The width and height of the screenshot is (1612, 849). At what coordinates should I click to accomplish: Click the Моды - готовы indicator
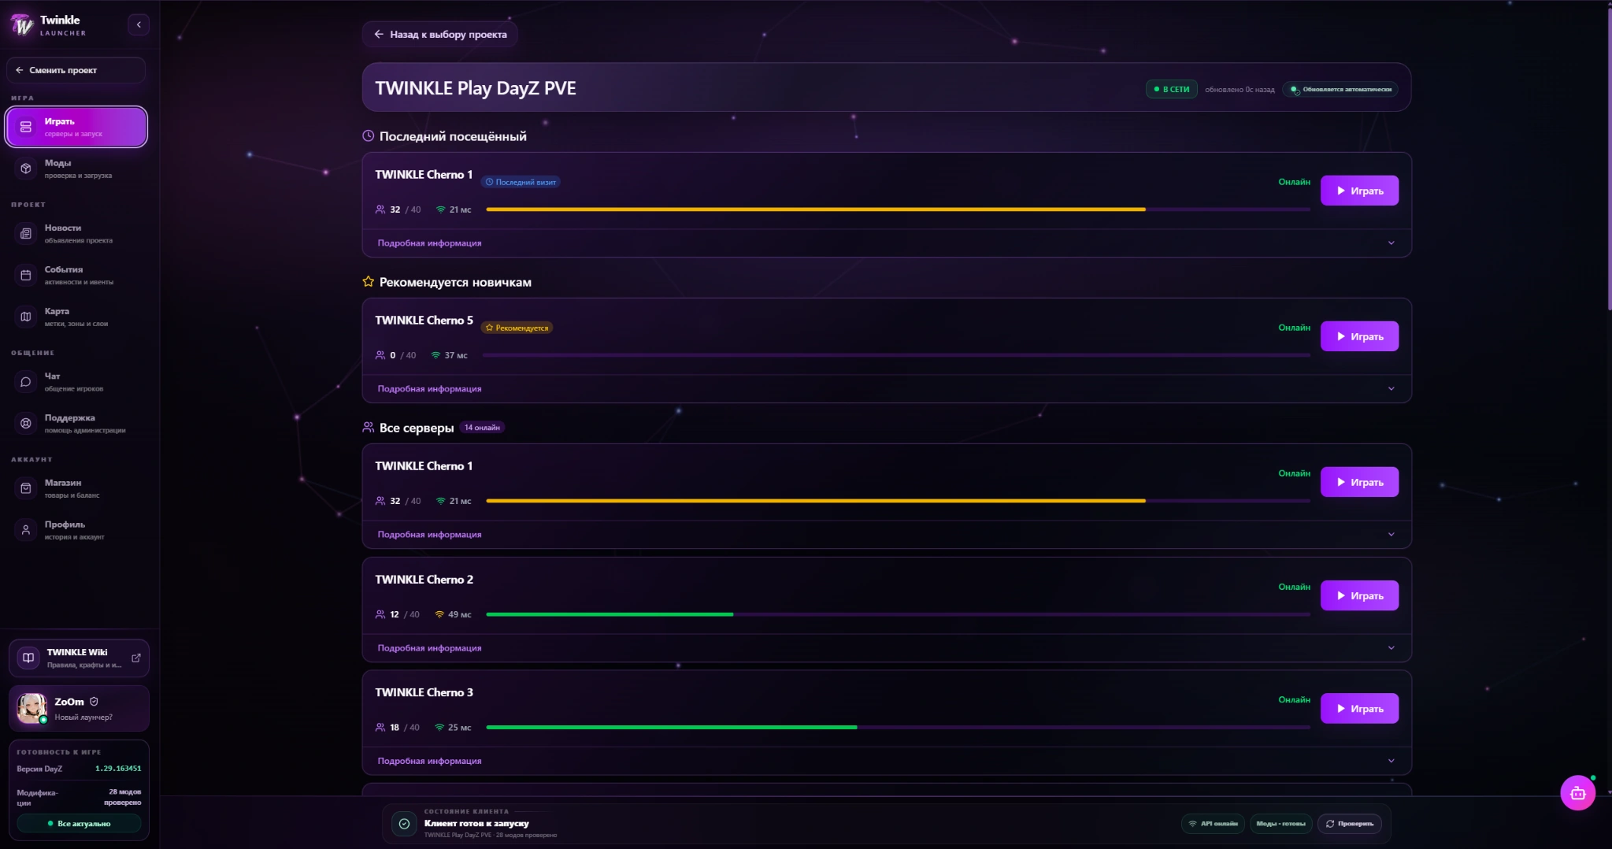[x=1280, y=824]
